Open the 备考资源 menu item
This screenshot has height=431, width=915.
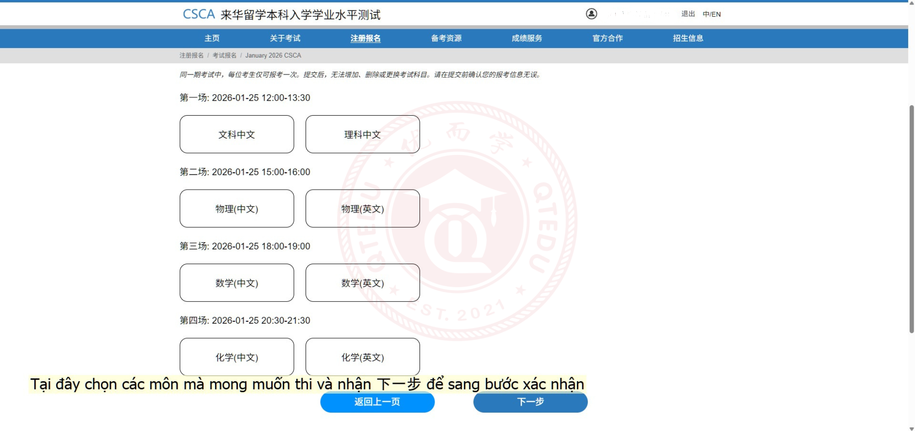pyautogui.click(x=446, y=38)
